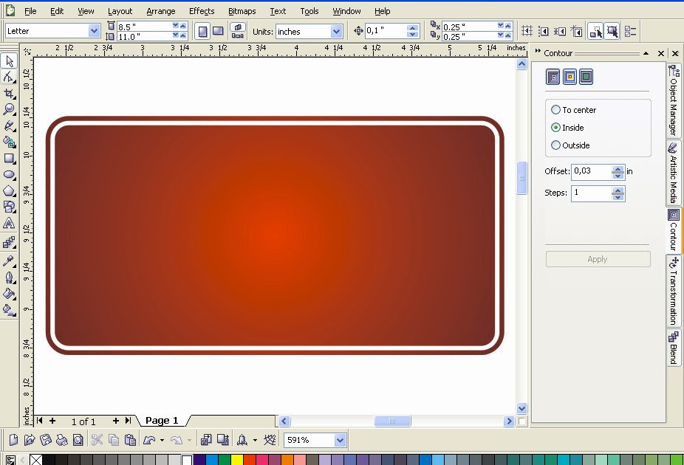Image resolution: width=684 pixels, height=465 pixels.
Task: Choose the Text tool
Action: tap(10, 222)
